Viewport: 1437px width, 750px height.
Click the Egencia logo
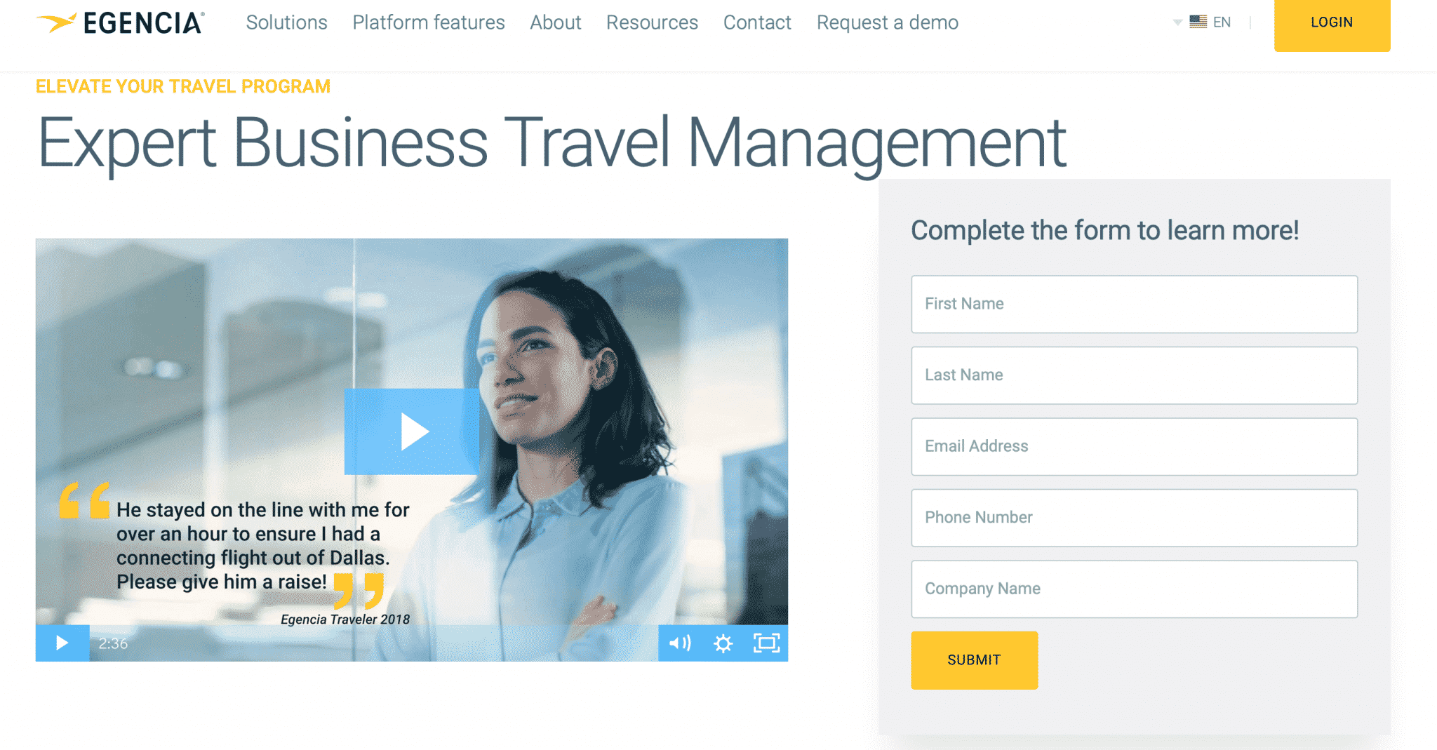(120, 22)
